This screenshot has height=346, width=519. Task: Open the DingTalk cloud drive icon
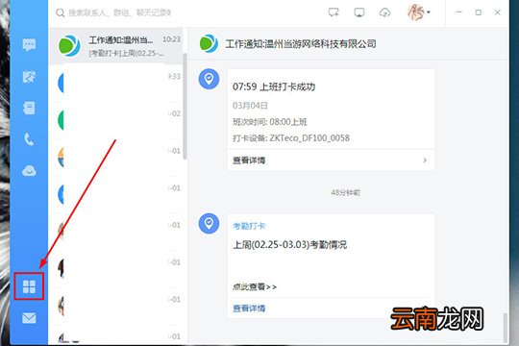tap(29, 171)
